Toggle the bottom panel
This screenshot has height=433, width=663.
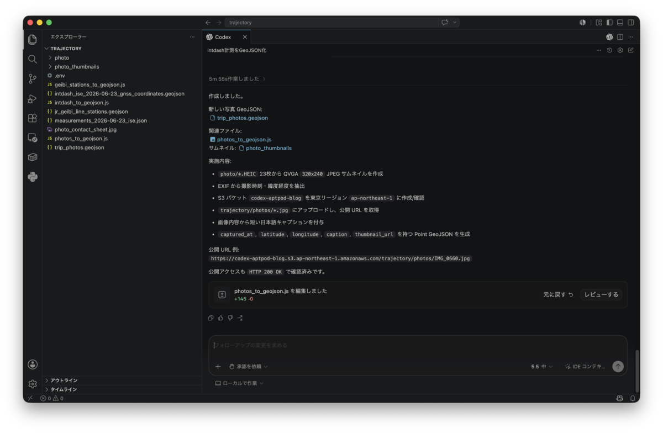click(620, 23)
